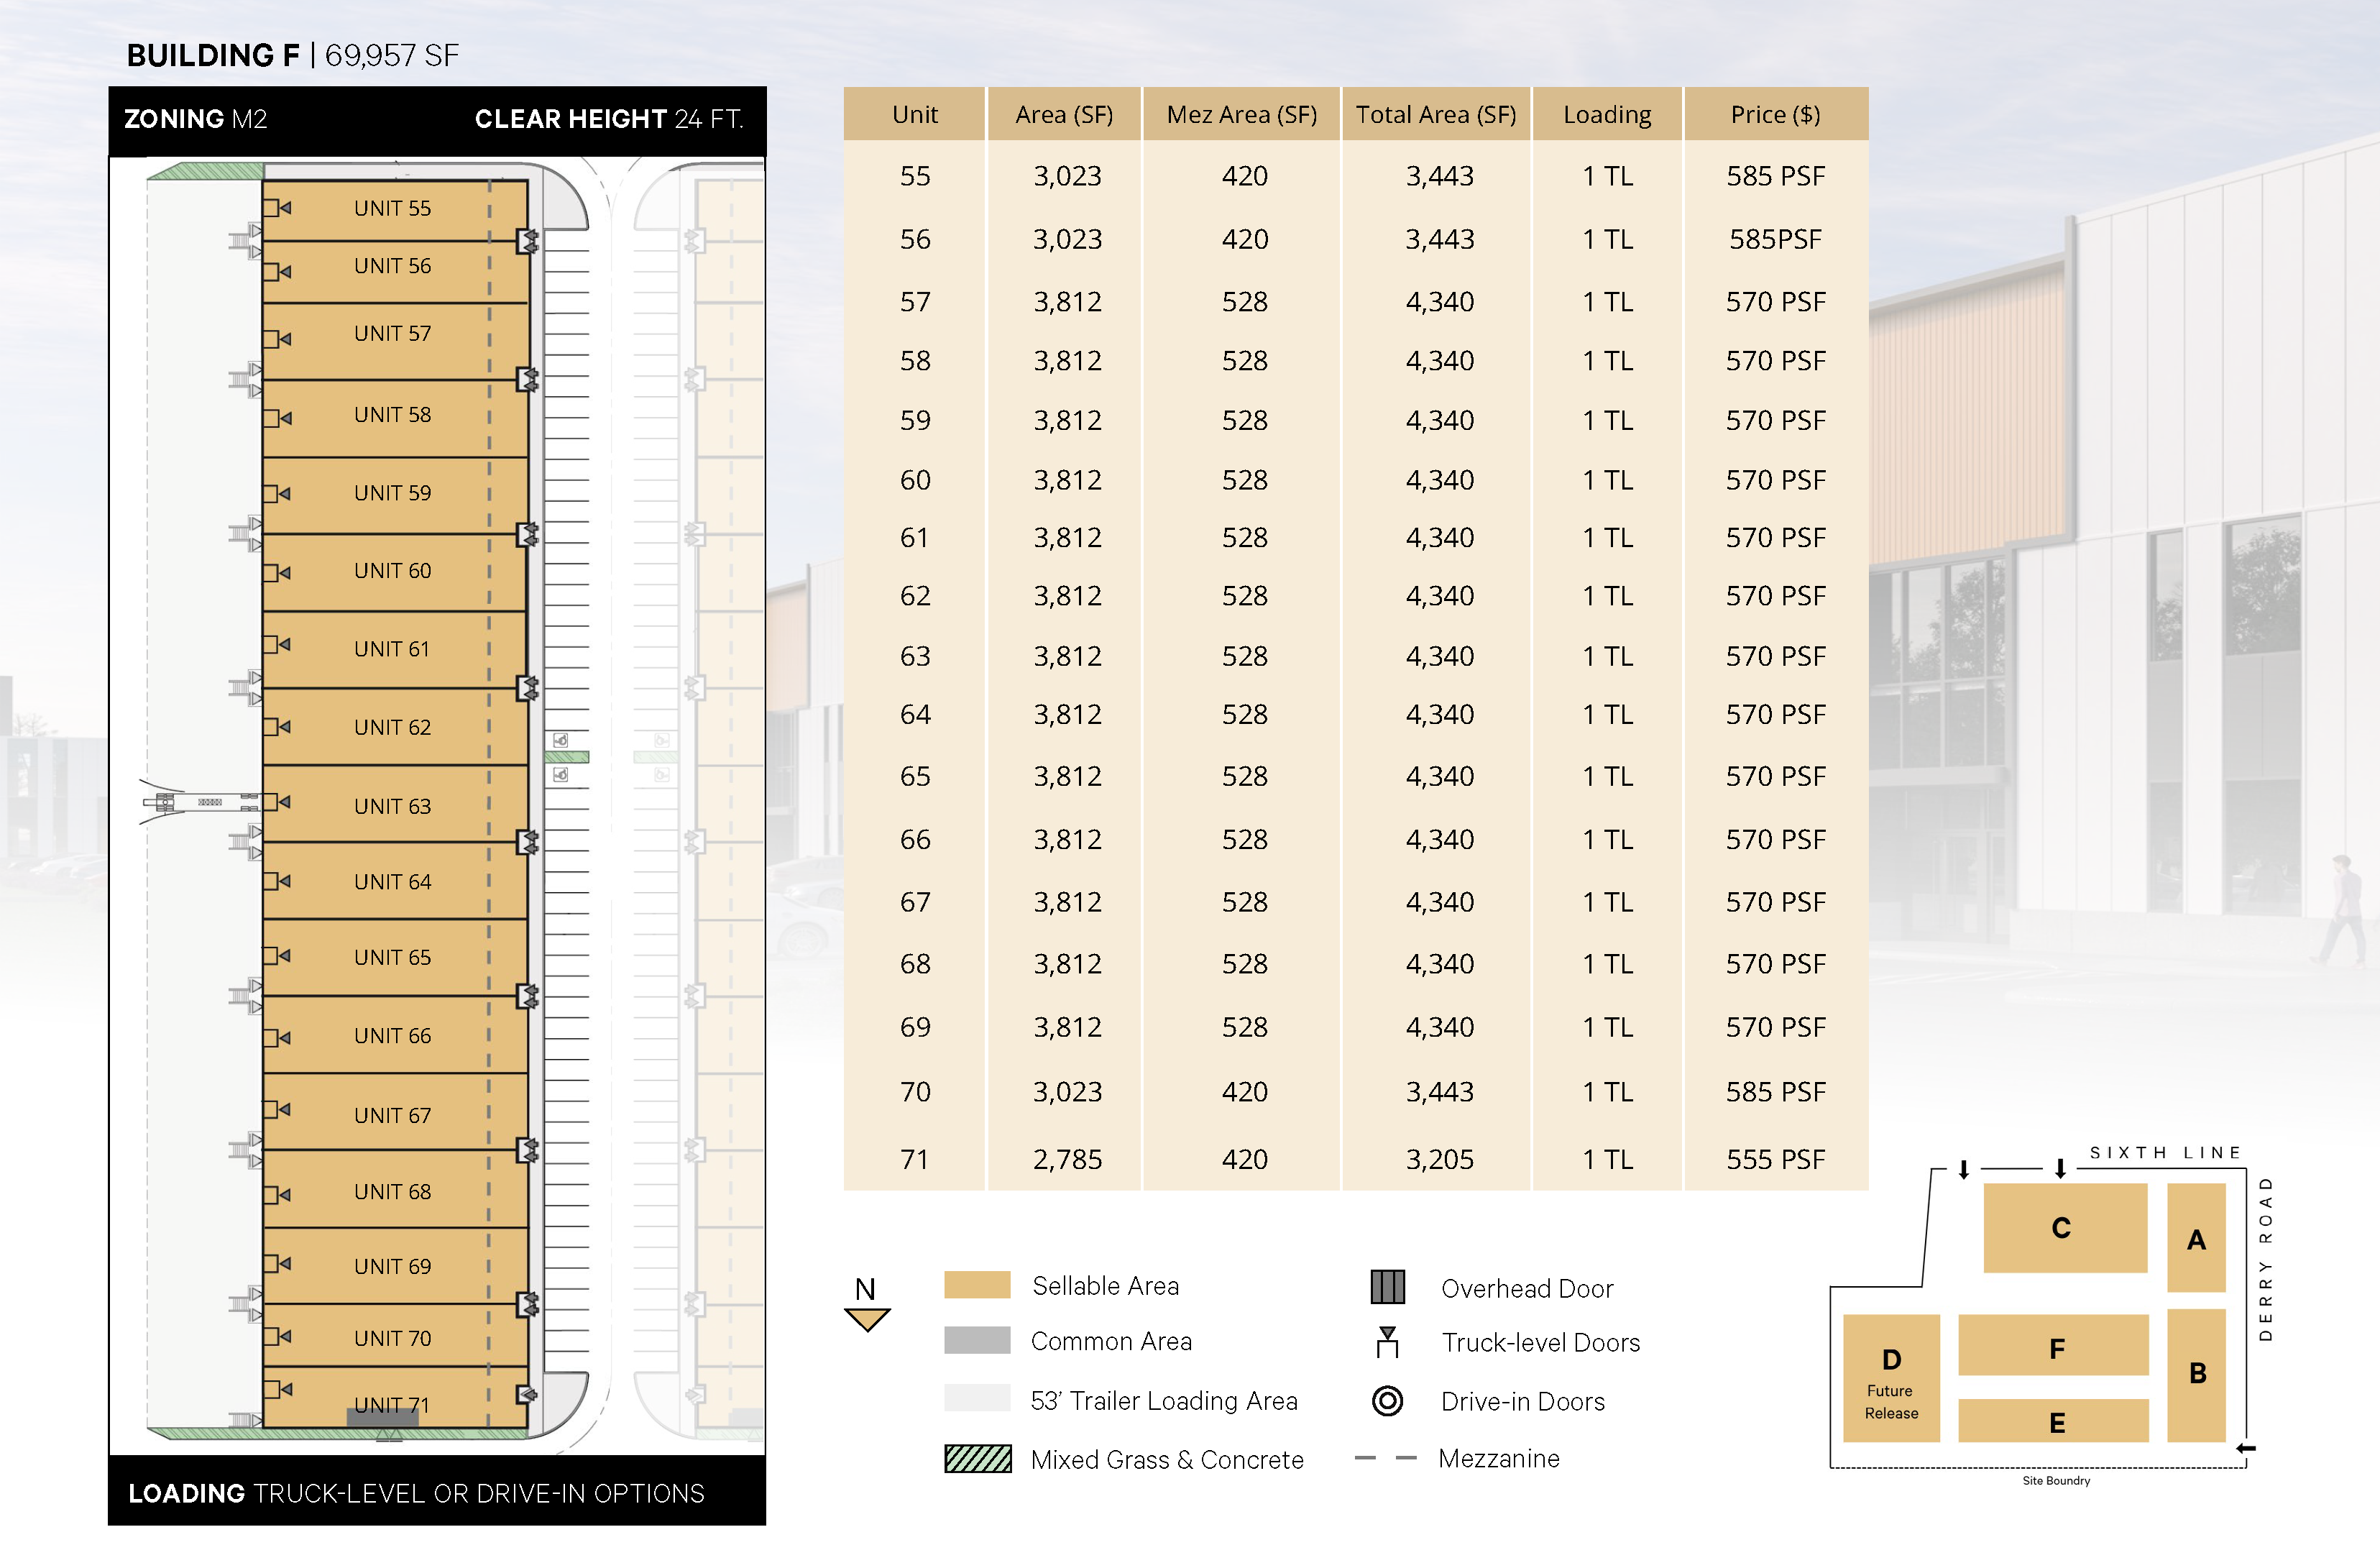Click the Drive-in Doors circle icon
This screenshot has height=1545, width=2380.
click(x=1387, y=1400)
